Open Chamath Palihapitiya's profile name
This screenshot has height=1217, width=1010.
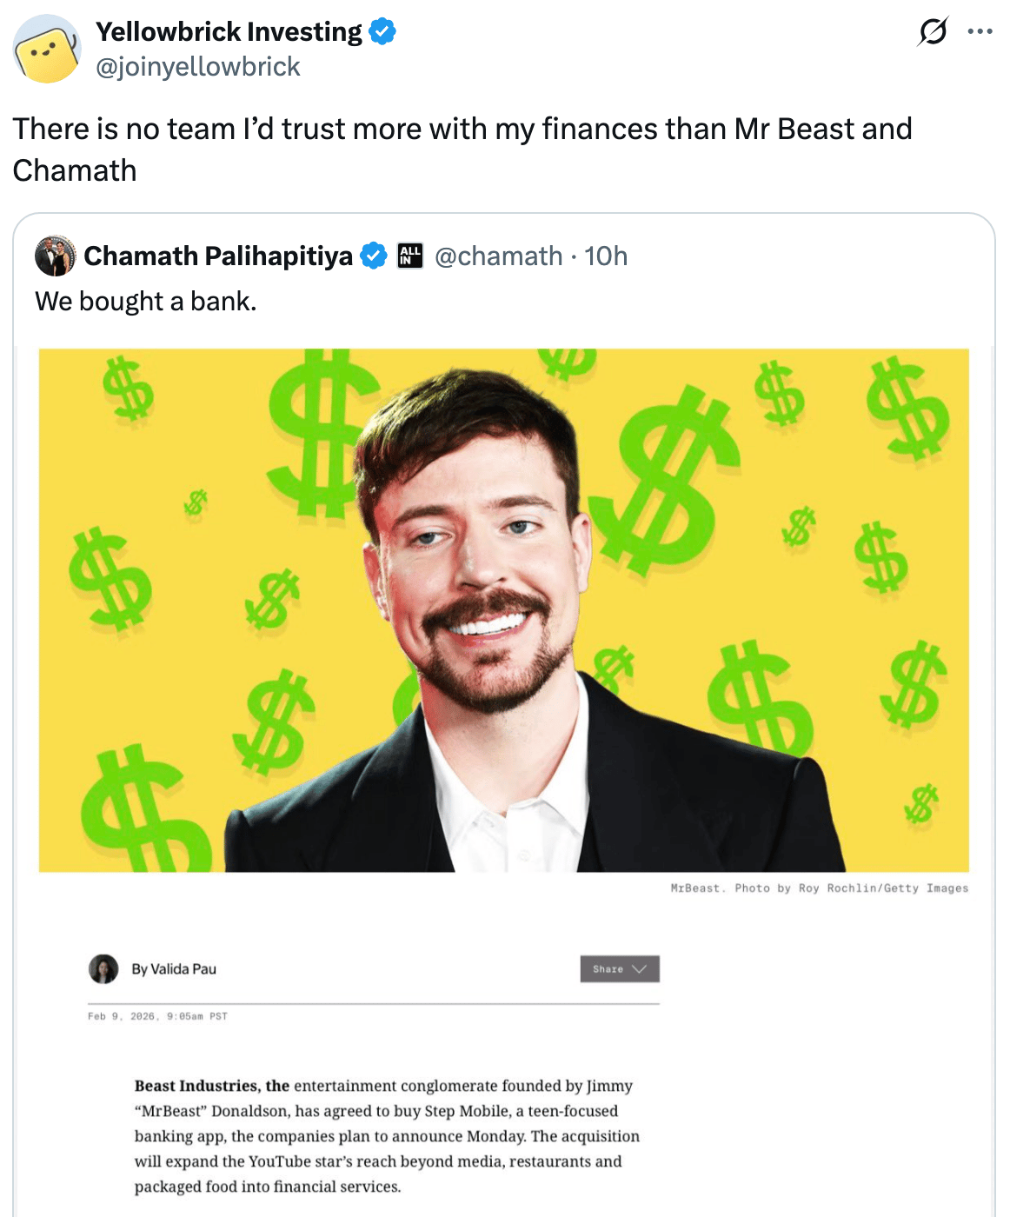click(x=218, y=256)
